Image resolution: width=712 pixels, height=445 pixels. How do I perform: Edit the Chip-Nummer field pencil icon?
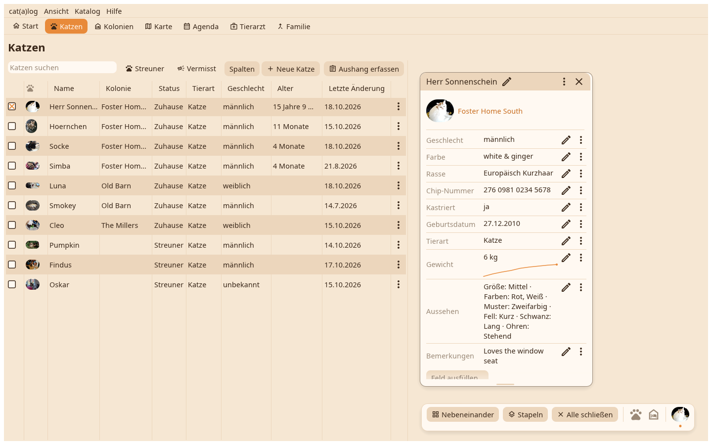(566, 190)
